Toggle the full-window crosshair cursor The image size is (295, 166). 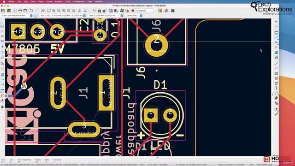pos(2,46)
